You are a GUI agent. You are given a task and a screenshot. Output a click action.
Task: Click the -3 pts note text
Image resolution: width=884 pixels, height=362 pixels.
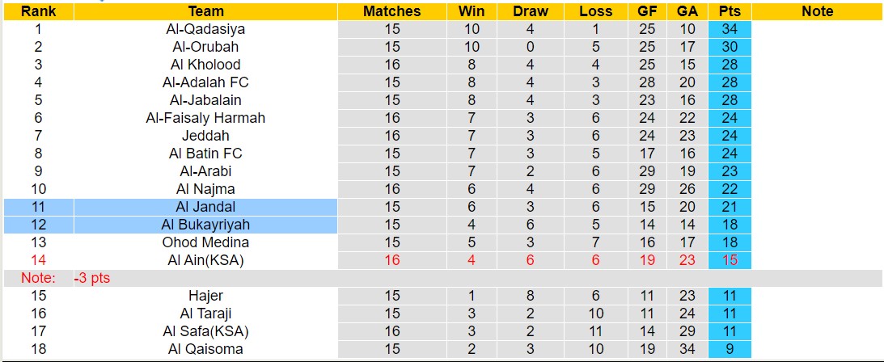(x=91, y=278)
